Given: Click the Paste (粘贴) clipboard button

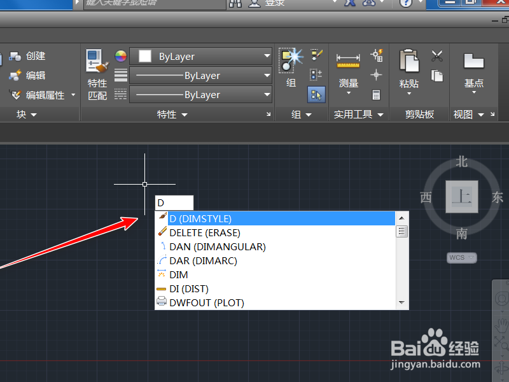Looking at the screenshot, I should pos(409,69).
